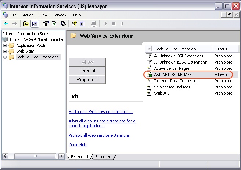
Task: Expand the Application Pools tree node
Action: [5, 45]
